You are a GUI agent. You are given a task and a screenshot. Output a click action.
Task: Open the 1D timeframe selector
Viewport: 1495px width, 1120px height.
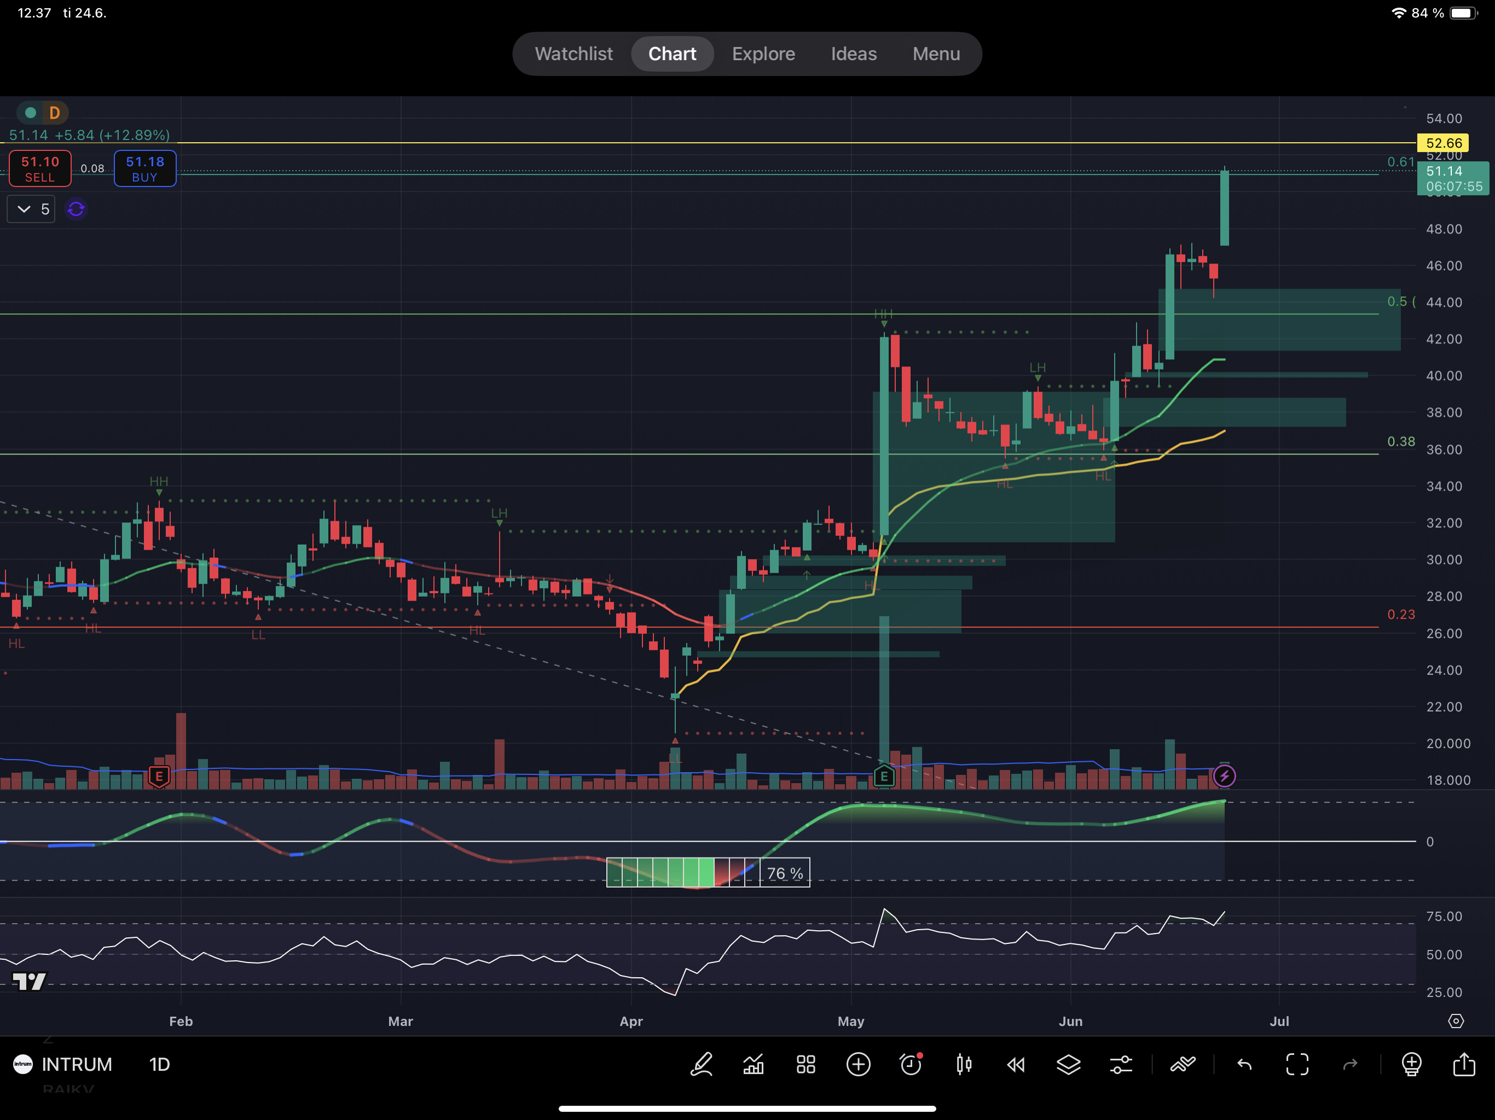click(159, 1065)
